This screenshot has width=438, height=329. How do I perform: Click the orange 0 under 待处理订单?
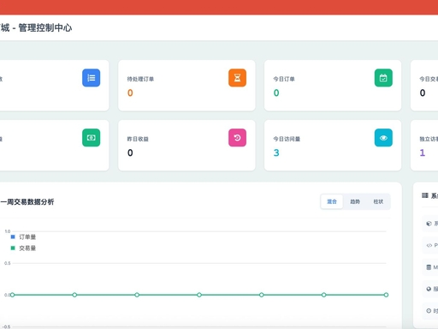point(130,93)
